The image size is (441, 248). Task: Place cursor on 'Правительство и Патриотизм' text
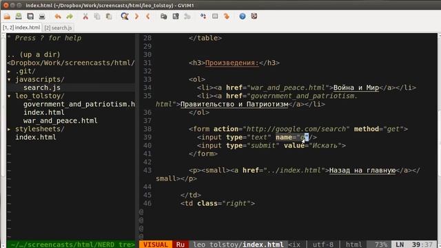234,104
